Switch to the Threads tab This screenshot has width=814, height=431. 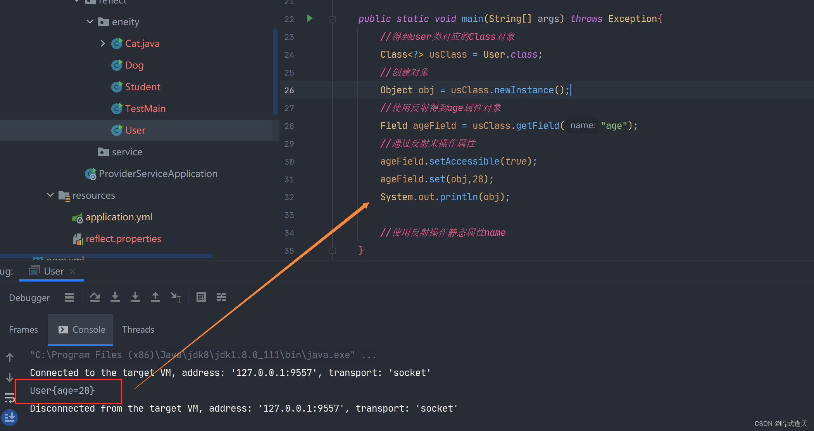(x=138, y=330)
